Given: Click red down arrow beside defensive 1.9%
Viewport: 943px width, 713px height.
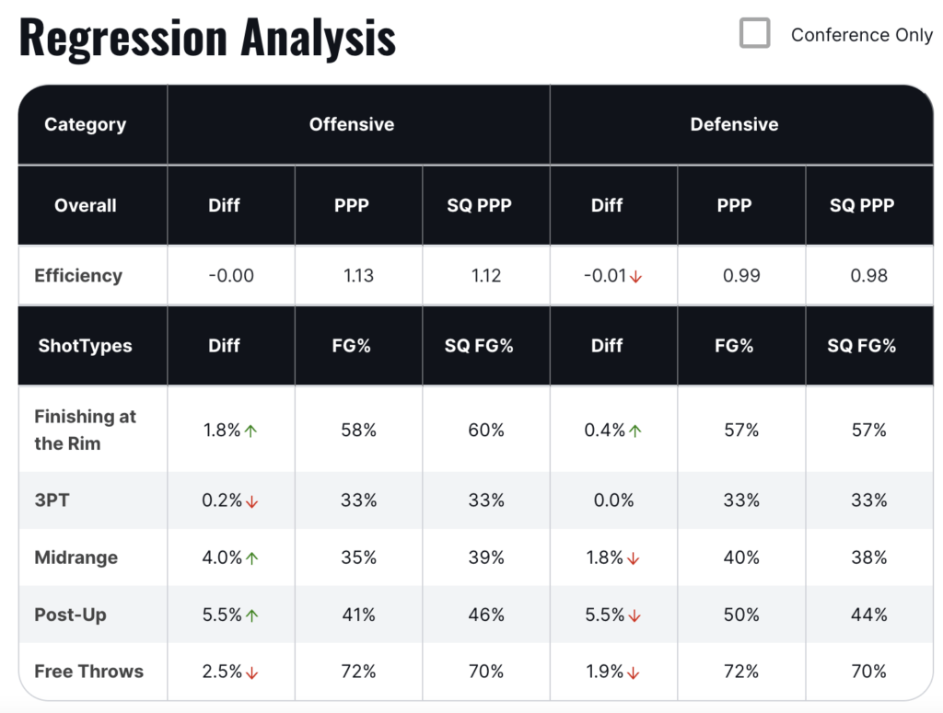Looking at the screenshot, I should 634,673.
